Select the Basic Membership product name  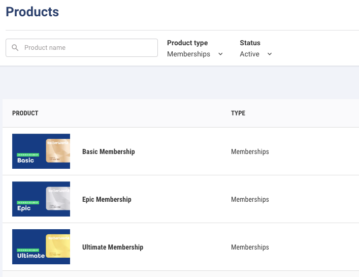[109, 151]
